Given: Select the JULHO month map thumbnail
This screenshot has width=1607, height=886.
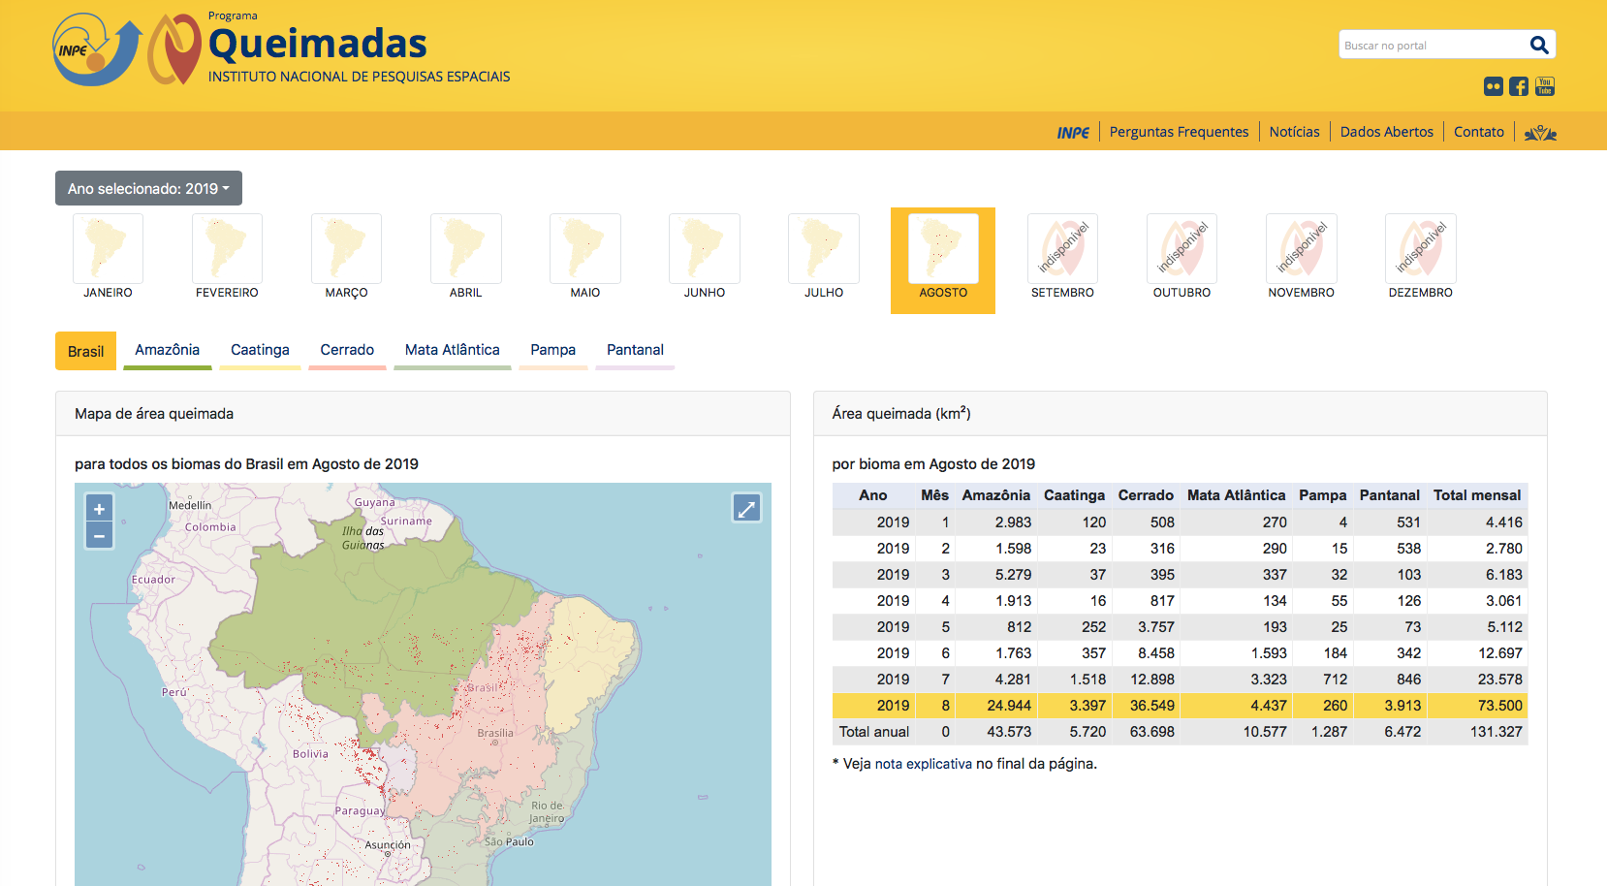Looking at the screenshot, I should [824, 249].
